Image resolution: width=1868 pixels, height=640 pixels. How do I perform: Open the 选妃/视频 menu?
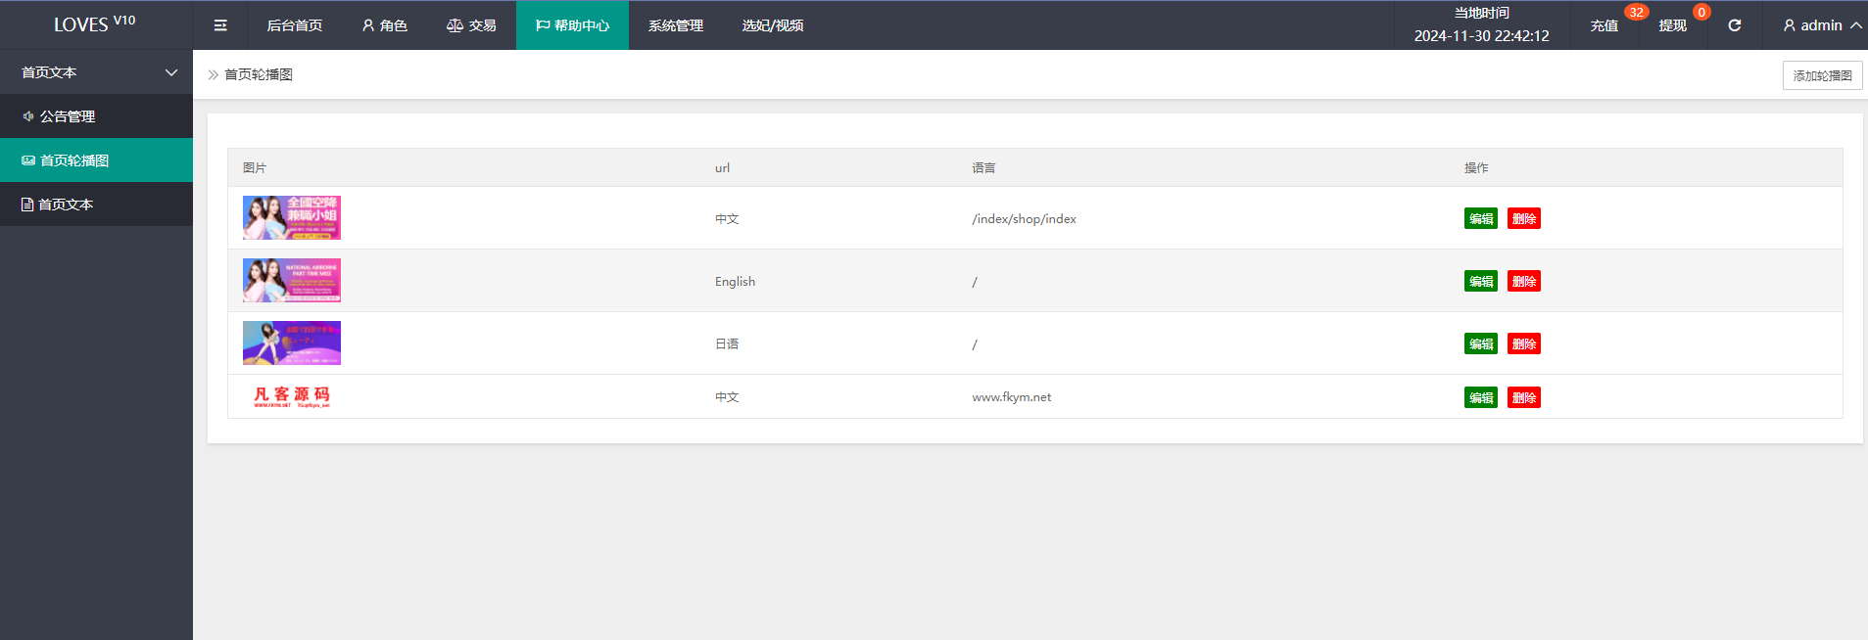coord(772,25)
